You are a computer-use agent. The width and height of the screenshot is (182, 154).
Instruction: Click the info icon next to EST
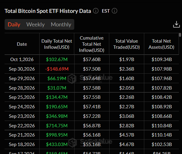(114, 11)
